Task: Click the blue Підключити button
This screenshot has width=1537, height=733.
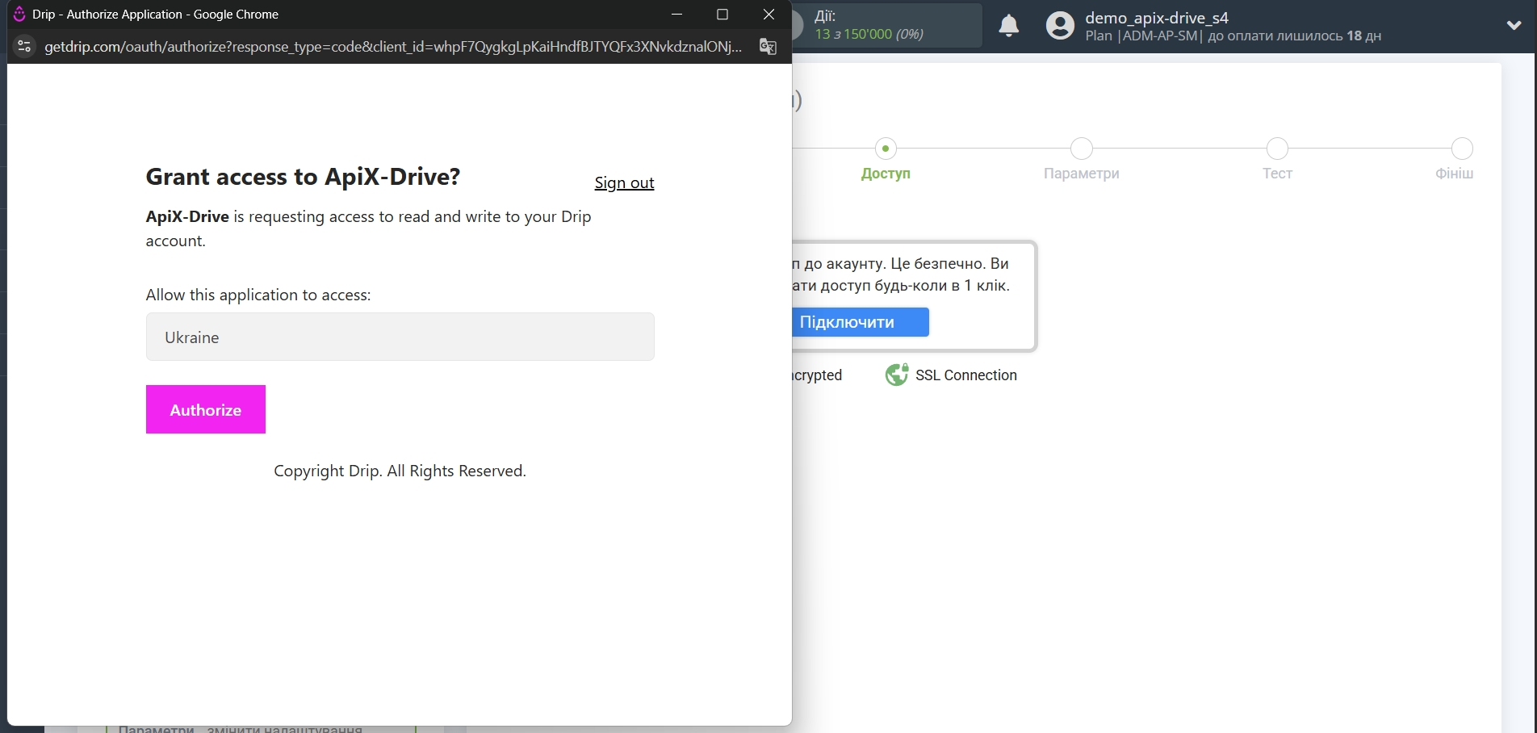Action: click(x=861, y=322)
